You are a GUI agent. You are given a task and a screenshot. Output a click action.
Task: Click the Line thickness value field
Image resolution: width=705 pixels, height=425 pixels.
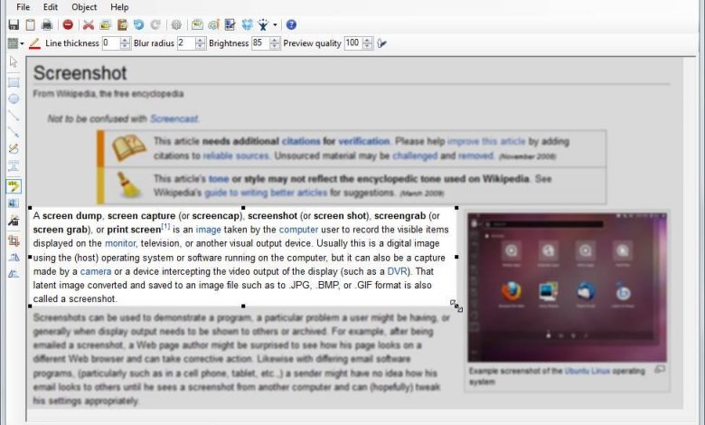[x=111, y=43]
